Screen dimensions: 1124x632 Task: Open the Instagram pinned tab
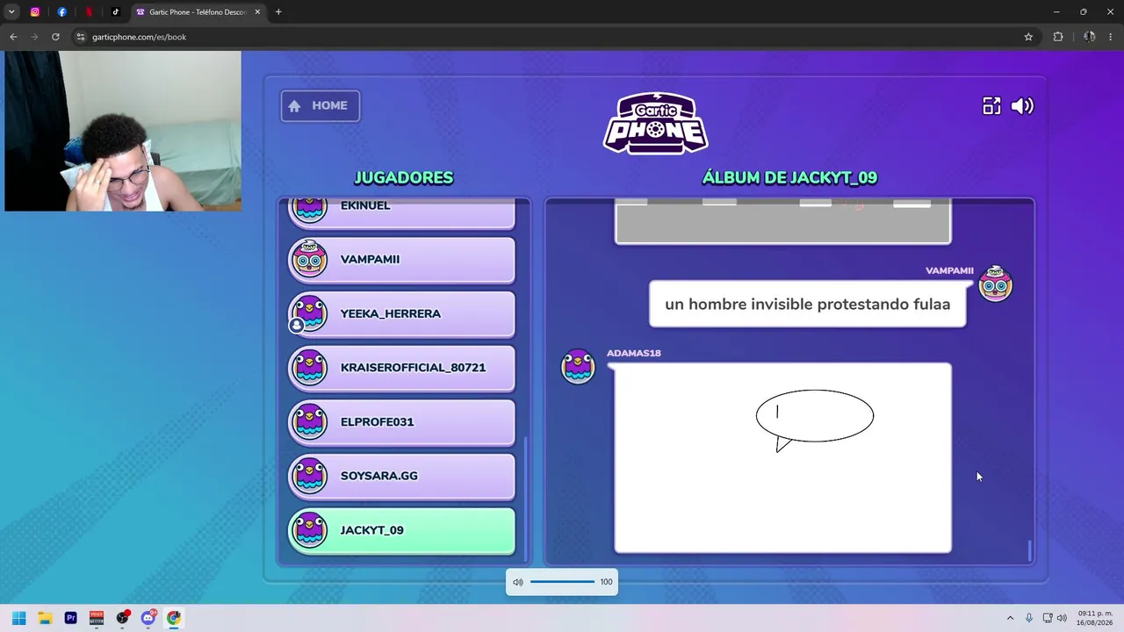click(35, 12)
